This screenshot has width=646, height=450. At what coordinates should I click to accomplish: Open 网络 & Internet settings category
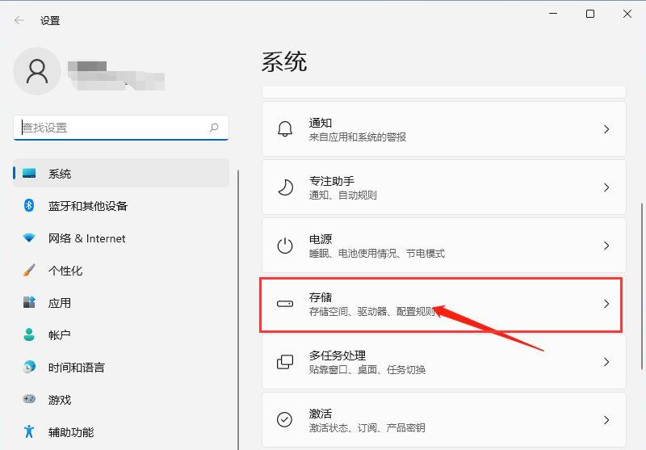point(86,238)
